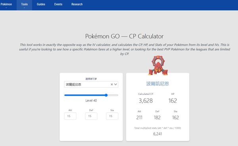
Task: Click the Def IV input field
Action: tap(91, 116)
